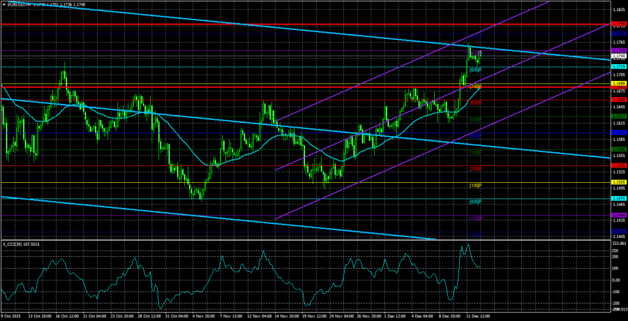Screen dimensions: 628x321
Task: Select the yellow 1.1688 price tag
Action: 618,84
